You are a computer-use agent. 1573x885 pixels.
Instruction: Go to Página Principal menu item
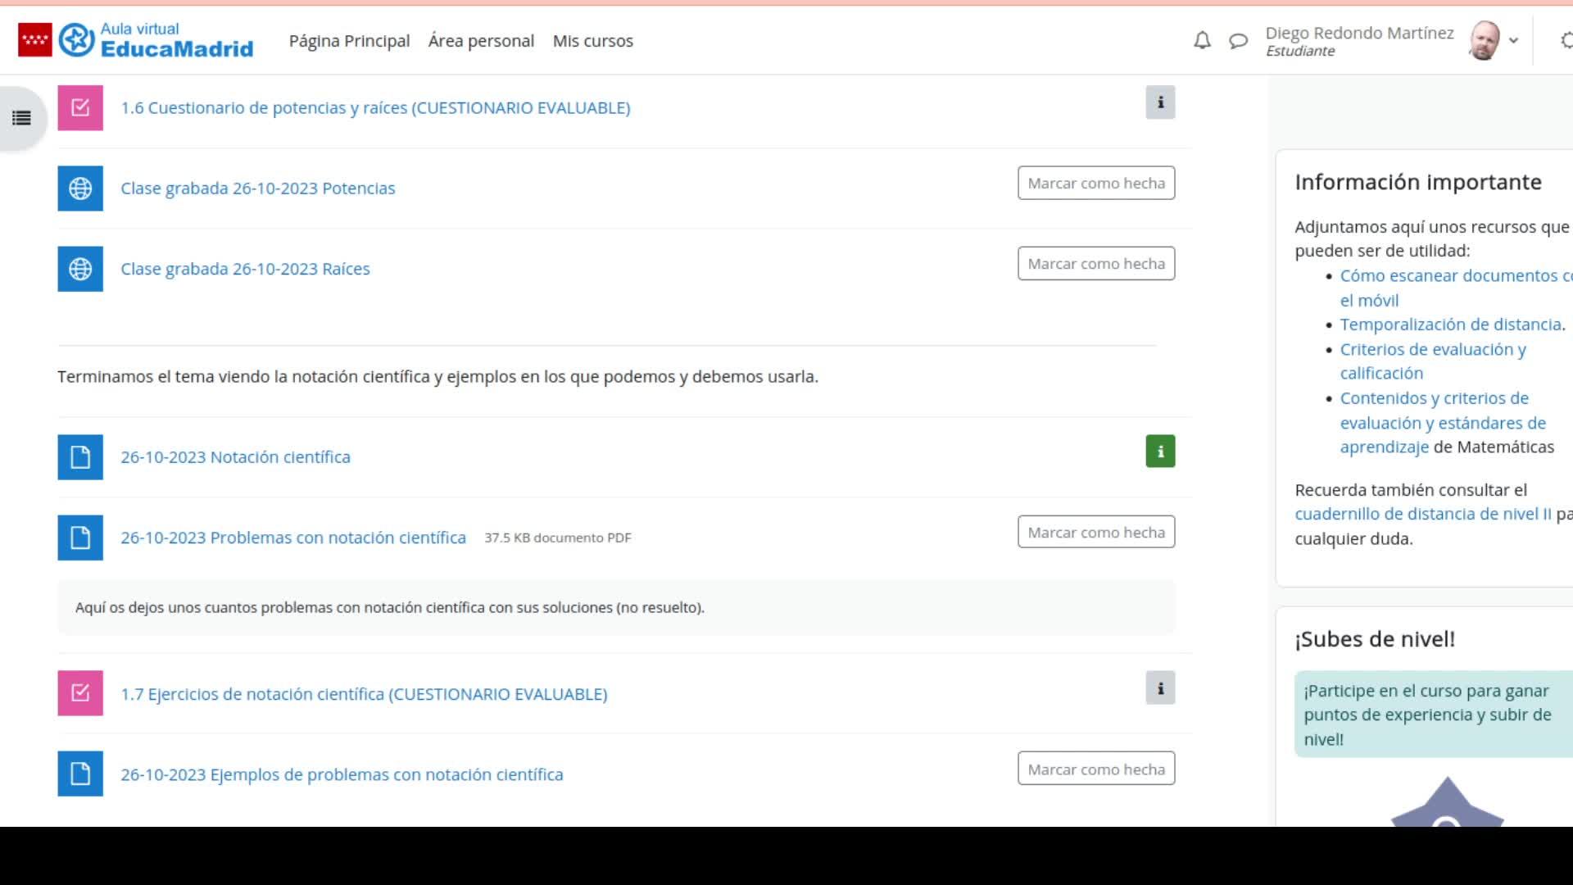tap(349, 41)
